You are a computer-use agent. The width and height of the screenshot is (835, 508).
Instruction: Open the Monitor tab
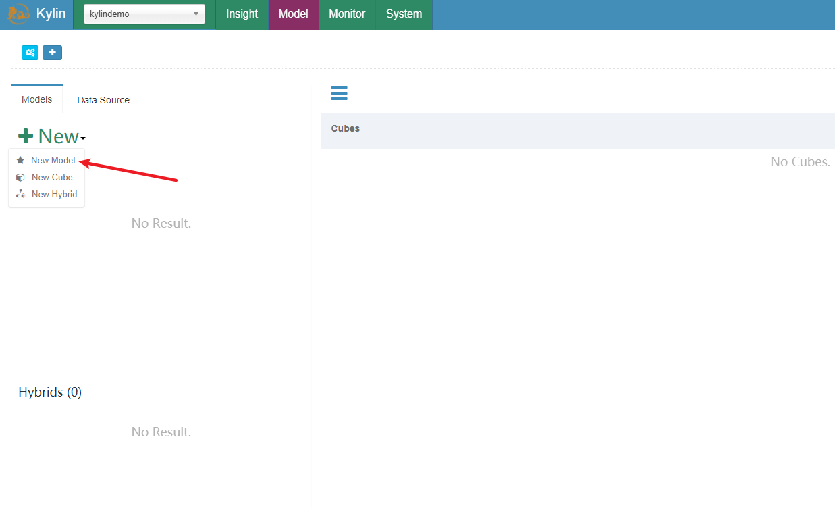click(347, 14)
